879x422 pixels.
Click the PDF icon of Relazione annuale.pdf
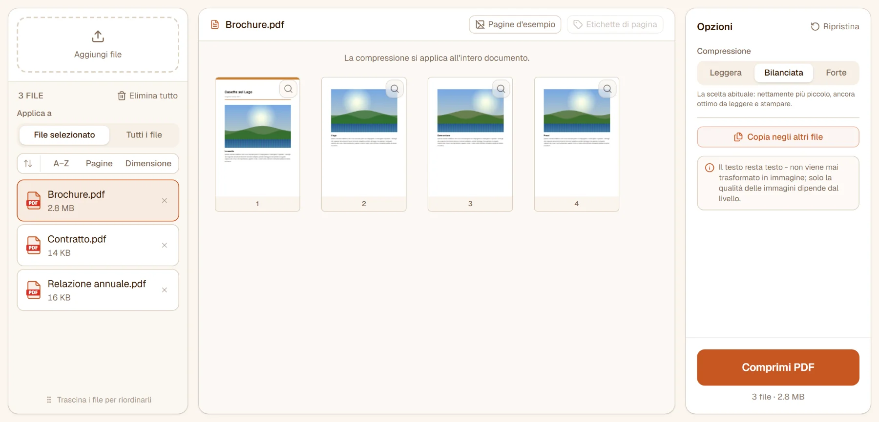[x=33, y=290]
